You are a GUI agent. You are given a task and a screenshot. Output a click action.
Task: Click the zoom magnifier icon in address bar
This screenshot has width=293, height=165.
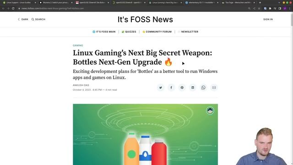[x=249, y=8]
